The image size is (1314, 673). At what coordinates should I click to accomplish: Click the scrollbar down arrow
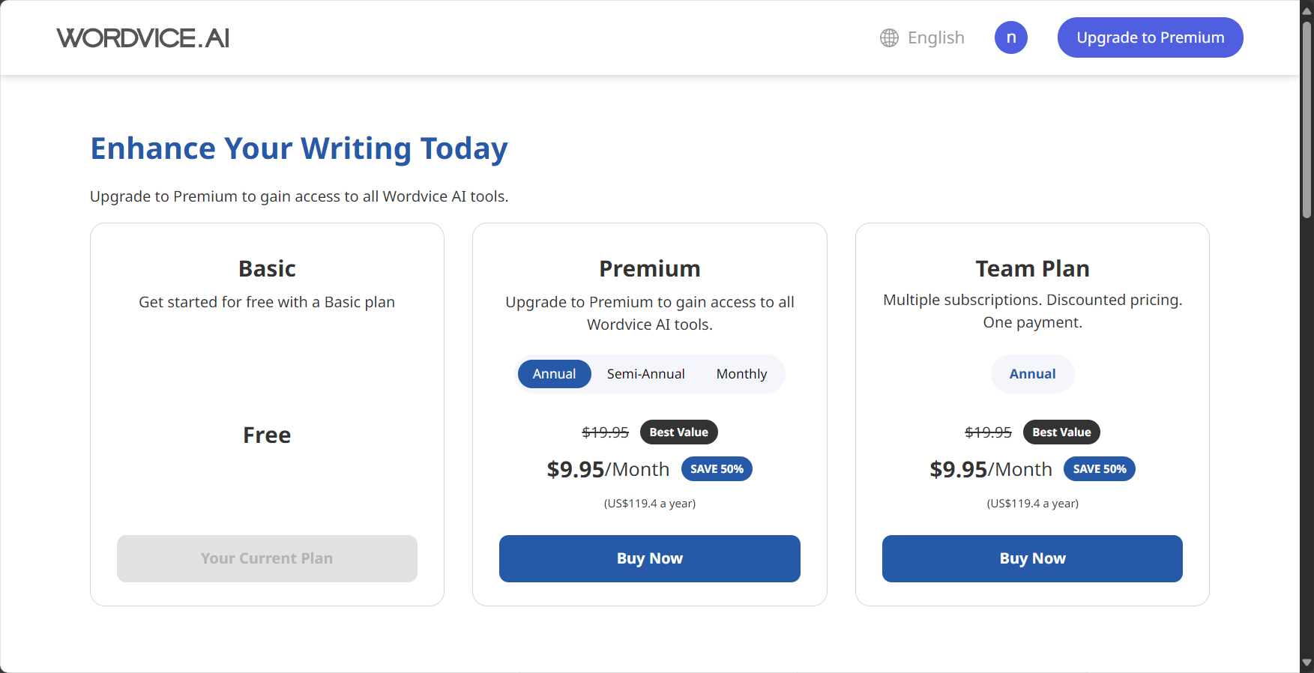tap(1307, 663)
